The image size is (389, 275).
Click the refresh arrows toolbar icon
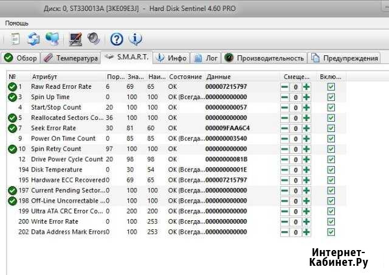(33, 39)
